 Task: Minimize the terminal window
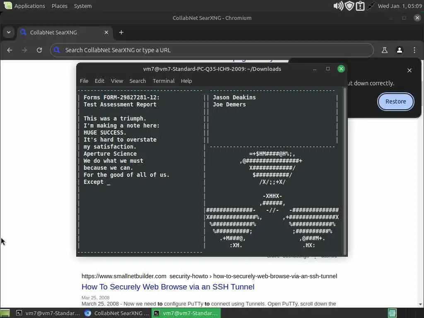(x=315, y=69)
